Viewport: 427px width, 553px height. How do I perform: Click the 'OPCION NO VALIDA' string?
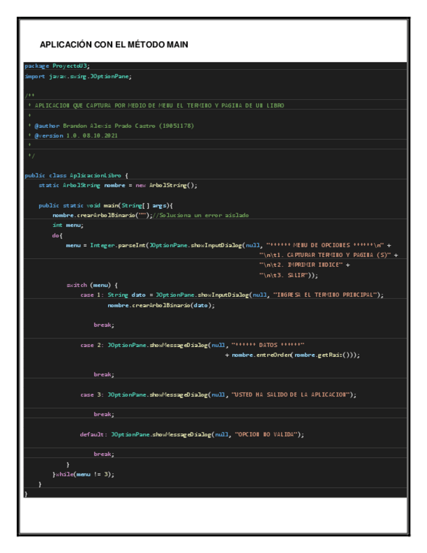coord(267,434)
